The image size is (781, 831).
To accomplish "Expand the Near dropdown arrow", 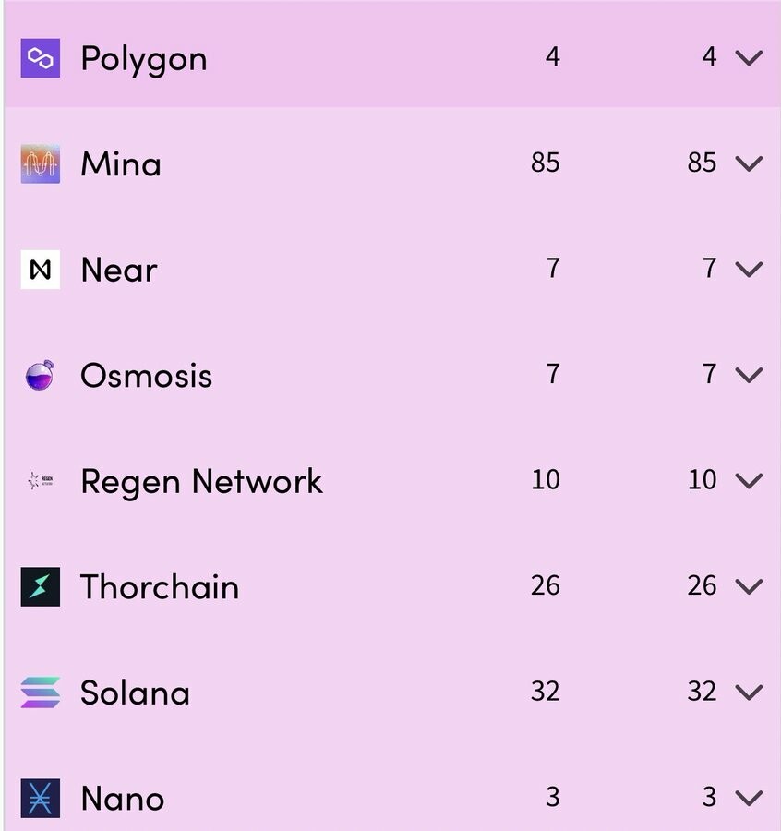I will point(748,269).
